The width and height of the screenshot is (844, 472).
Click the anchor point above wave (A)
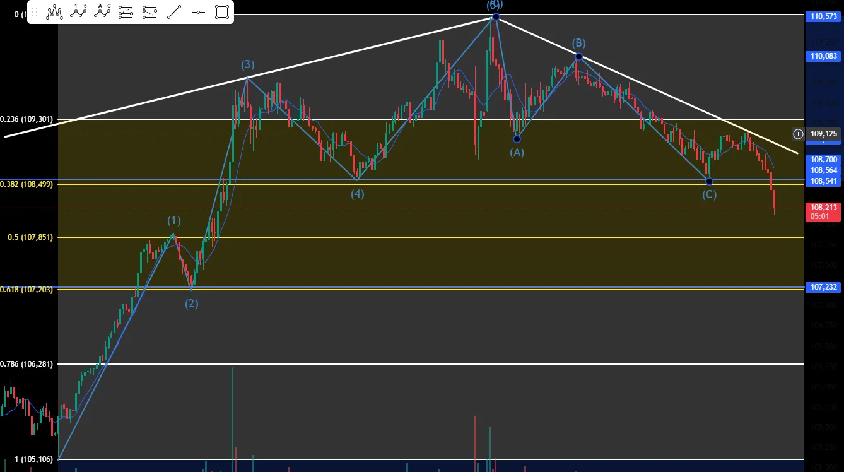517,139
